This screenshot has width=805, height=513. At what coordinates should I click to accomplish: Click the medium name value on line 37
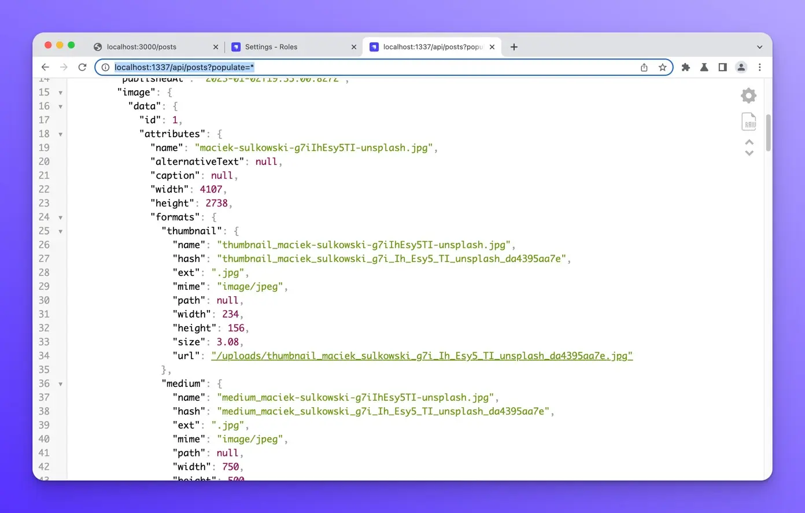pyautogui.click(x=356, y=397)
